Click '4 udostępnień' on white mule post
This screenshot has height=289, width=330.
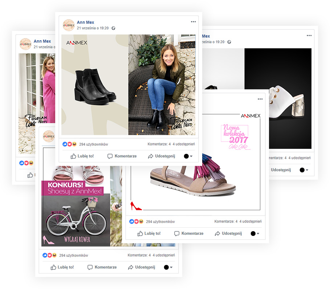click(x=300, y=158)
